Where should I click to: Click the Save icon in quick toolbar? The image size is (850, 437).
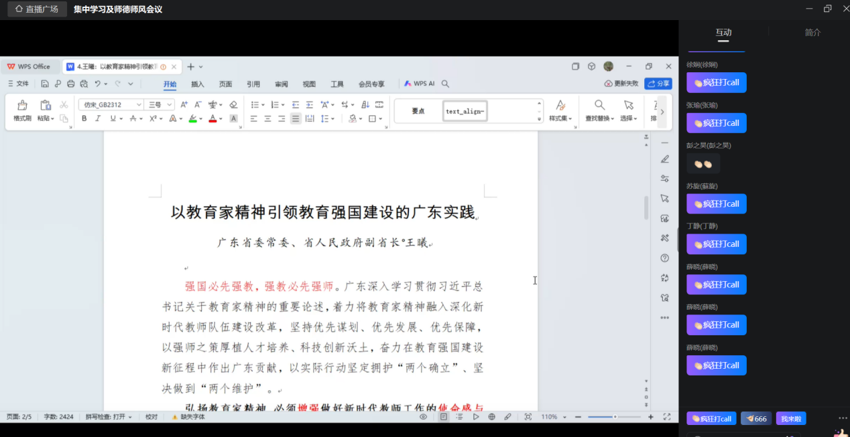[44, 84]
